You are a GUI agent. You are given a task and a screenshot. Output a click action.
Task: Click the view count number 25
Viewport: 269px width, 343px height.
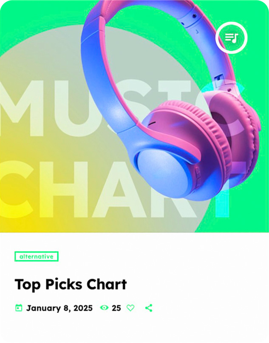tap(116, 308)
